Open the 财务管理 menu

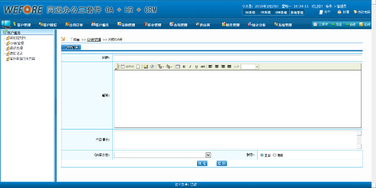point(231,24)
